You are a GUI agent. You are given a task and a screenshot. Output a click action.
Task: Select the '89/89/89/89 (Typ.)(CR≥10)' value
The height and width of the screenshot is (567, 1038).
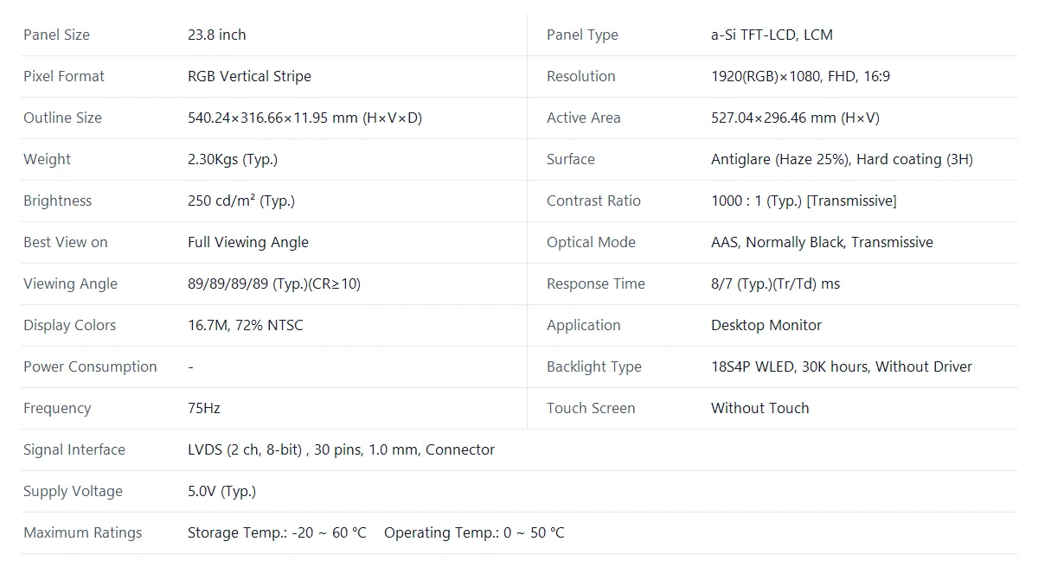274,283
